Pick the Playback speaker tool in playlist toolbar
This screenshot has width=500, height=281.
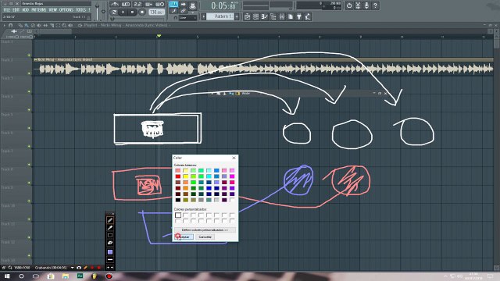click(x=70, y=25)
